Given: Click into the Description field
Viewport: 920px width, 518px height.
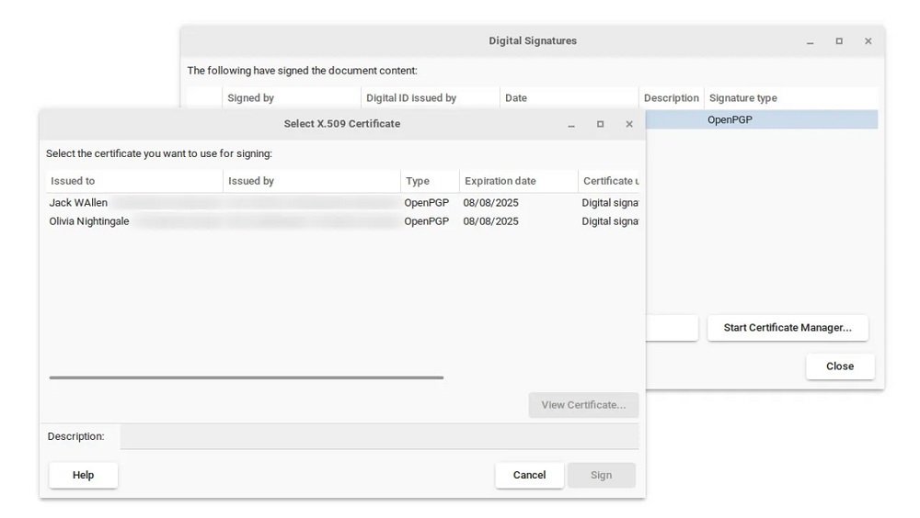Looking at the screenshot, I should click(x=379, y=436).
